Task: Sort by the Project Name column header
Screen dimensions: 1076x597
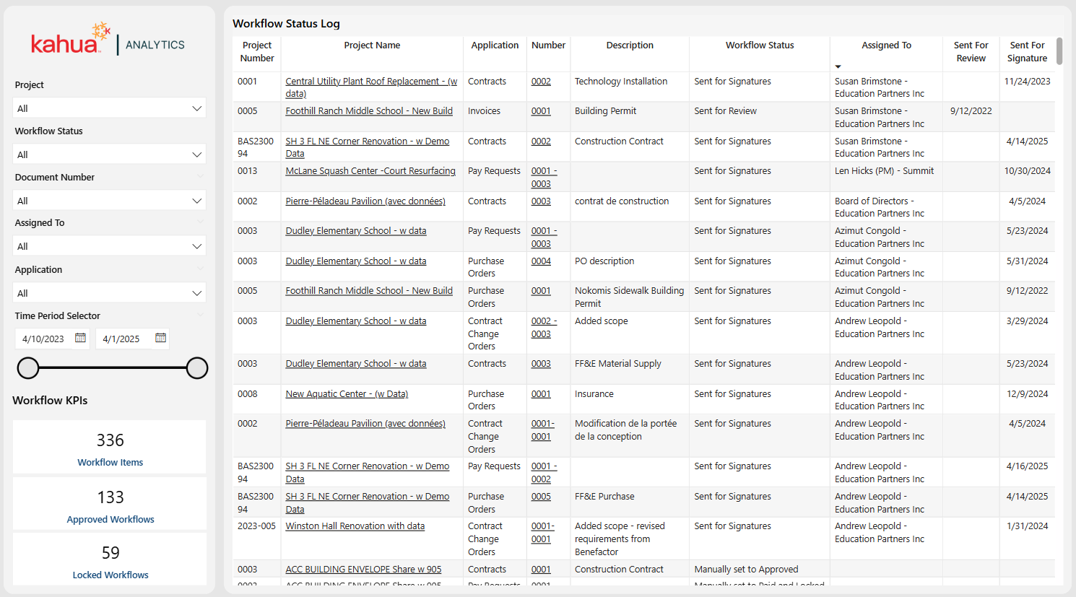Action: click(372, 45)
